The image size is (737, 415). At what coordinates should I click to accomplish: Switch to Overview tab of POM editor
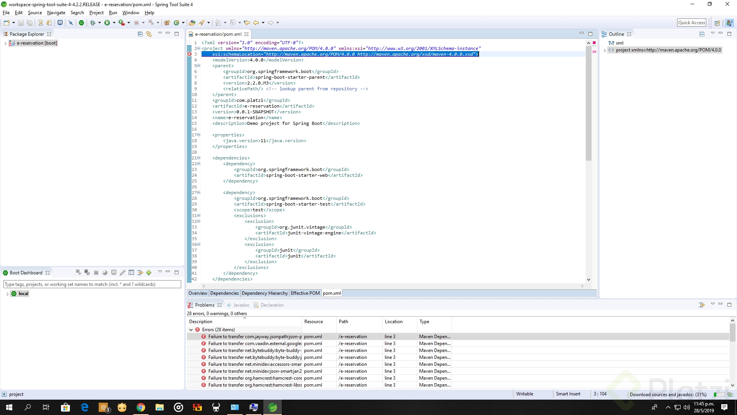[x=198, y=293]
